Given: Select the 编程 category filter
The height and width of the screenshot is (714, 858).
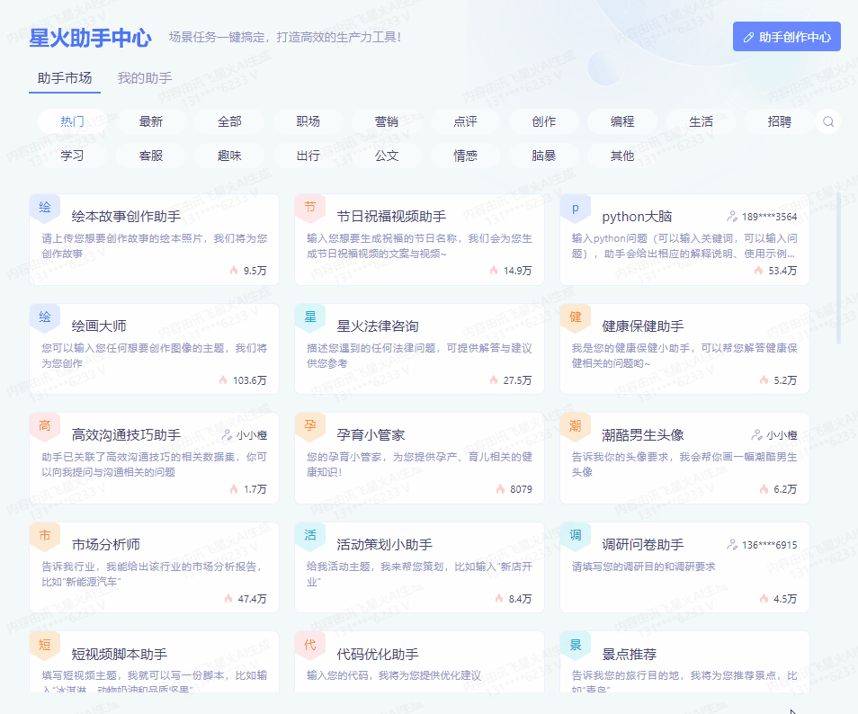Looking at the screenshot, I should (621, 120).
